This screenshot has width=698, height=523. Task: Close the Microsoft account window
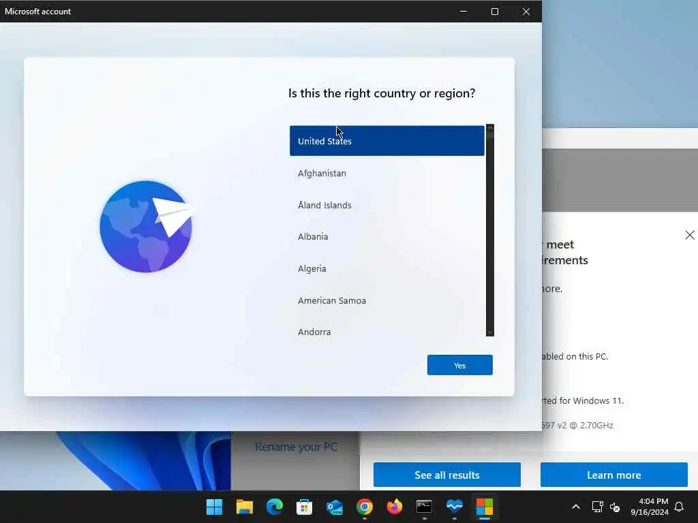pyautogui.click(x=526, y=12)
